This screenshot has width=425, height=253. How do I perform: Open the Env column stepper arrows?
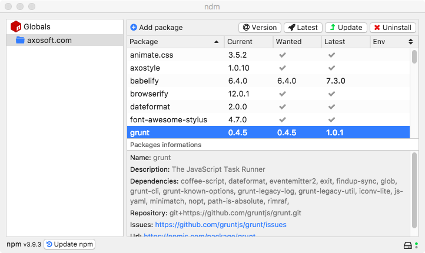411,42
